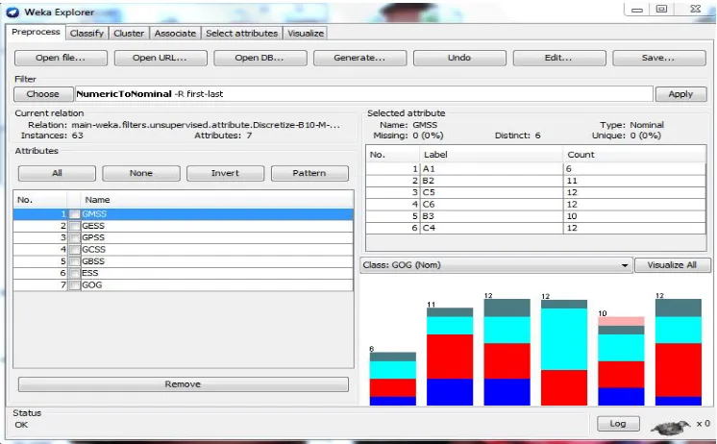Click the histogram bar labeled 10
717x444 pixels.
pos(622,360)
